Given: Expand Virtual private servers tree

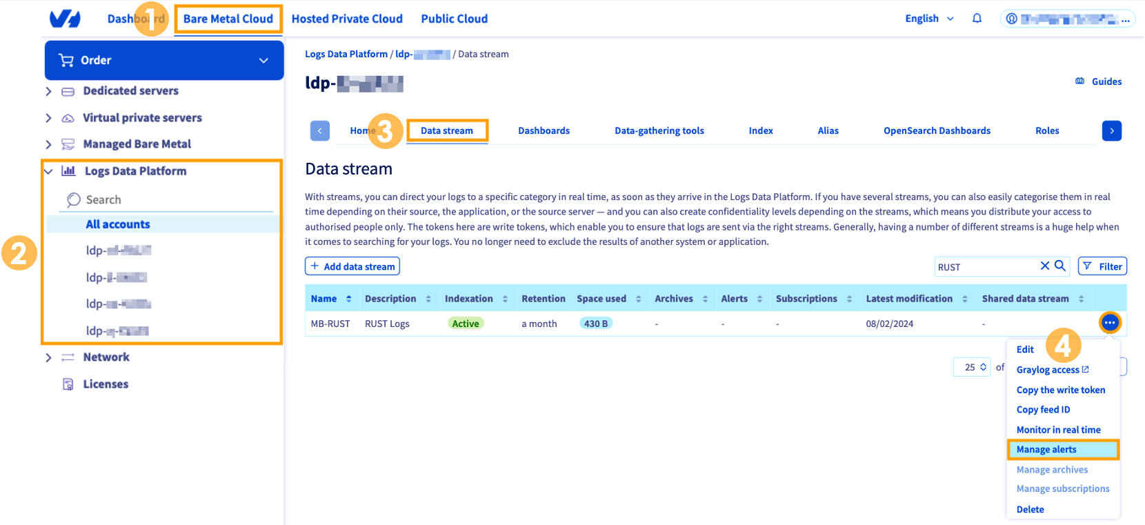Looking at the screenshot, I should coord(48,118).
